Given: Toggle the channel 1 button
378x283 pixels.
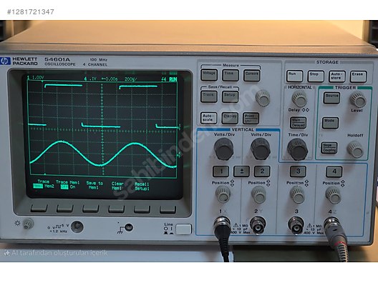Looking at the screenshot, I should click(x=220, y=172).
